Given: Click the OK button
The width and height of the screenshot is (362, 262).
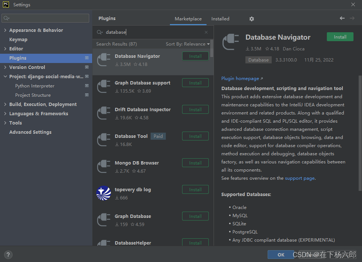Looking at the screenshot, I should pos(281,255).
